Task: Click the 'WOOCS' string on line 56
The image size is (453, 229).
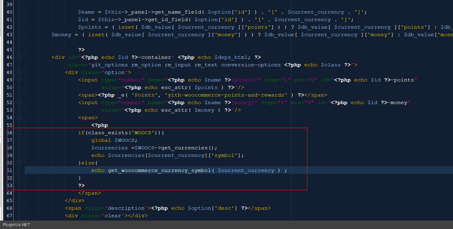Action: click(x=143, y=133)
